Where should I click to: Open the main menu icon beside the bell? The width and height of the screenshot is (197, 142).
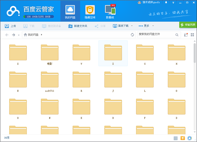[173, 2]
